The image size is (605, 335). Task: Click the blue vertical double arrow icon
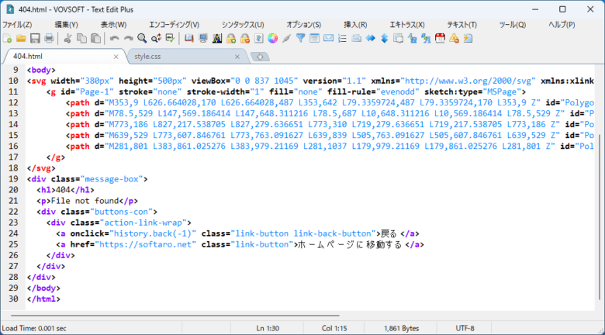tap(384, 38)
